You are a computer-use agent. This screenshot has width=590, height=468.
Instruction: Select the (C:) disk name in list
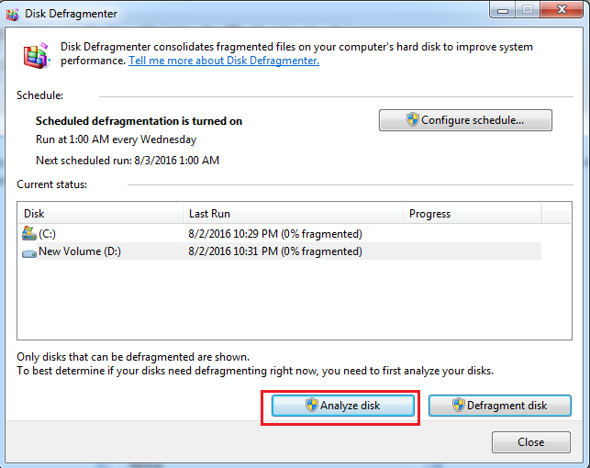point(47,234)
